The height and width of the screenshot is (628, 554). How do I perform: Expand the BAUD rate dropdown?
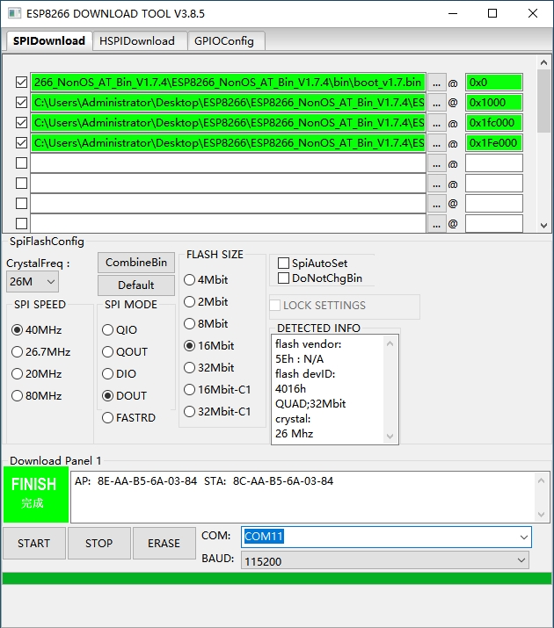[x=521, y=559]
